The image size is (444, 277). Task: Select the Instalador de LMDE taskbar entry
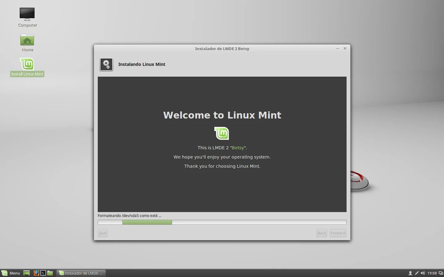pos(81,273)
